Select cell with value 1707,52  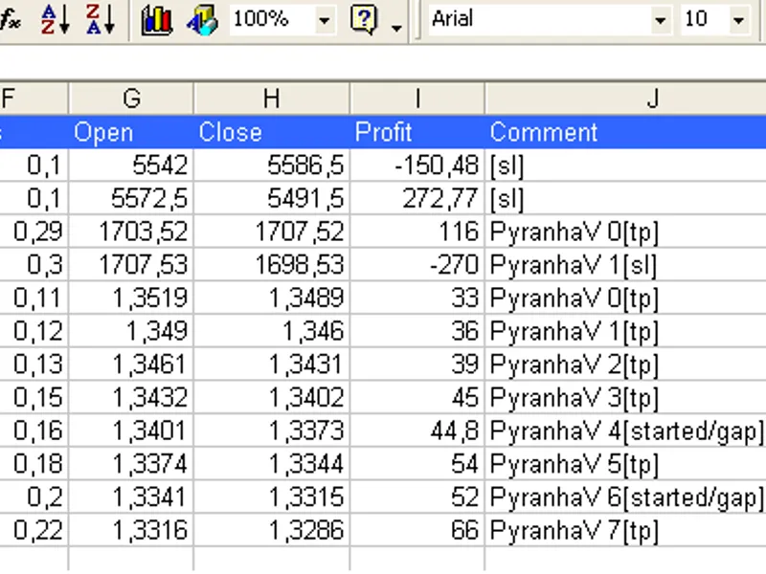(x=272, y=232)
